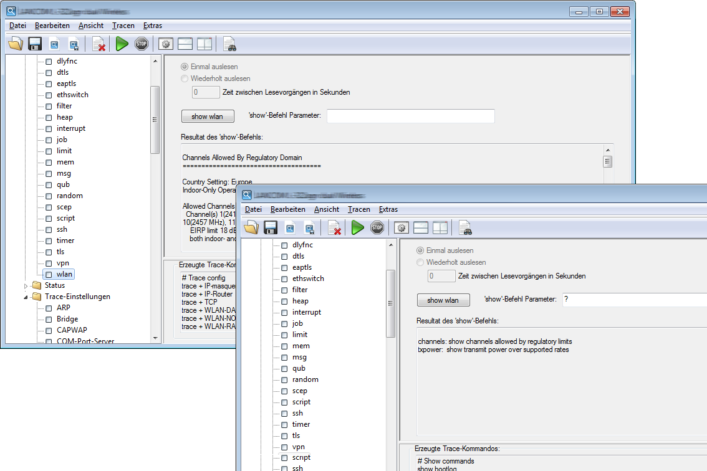This screenshot has width=707, height=471.
Task: Click the binoculars search icon in the front window toolbar
Action: pos(465,227)
